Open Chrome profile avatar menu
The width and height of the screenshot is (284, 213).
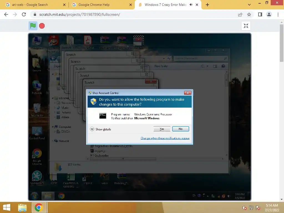click(269, 14)
